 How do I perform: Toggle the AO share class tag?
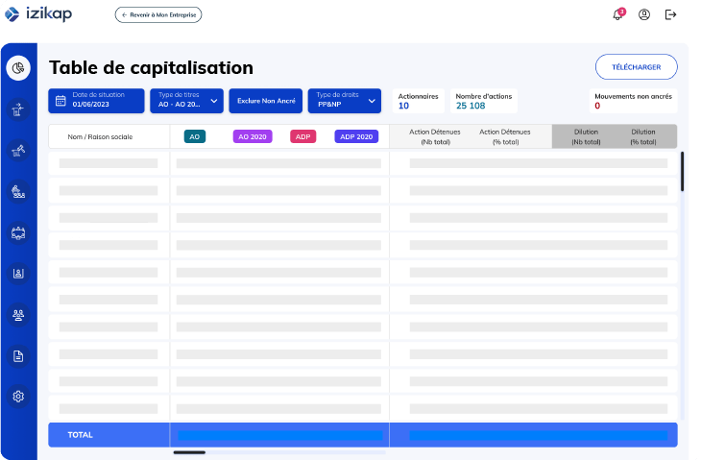195,136
